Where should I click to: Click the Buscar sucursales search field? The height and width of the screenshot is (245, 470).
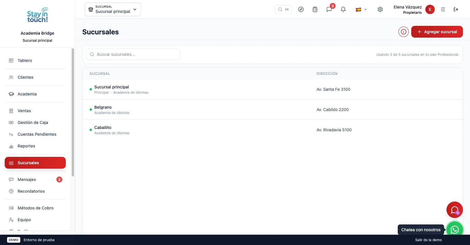click(133, 54)
